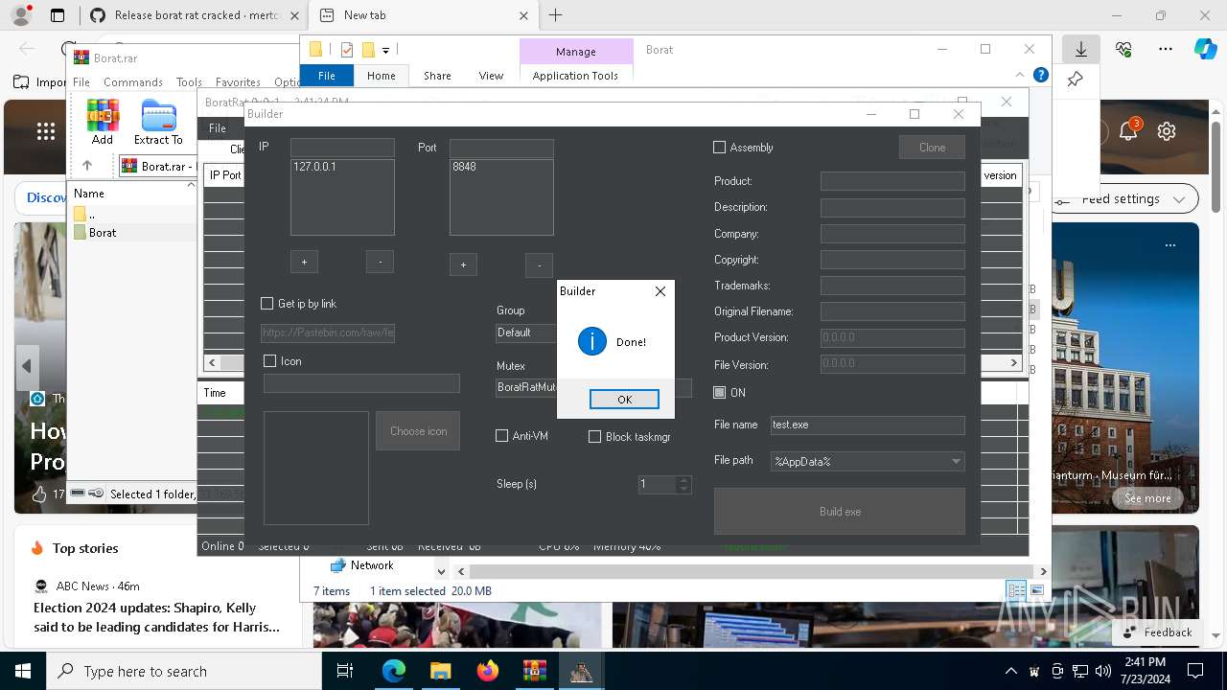Select Network in Explorer navigation pane

tap(372, 565)
